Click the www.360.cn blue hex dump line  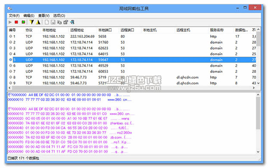(x=69, y=100)
